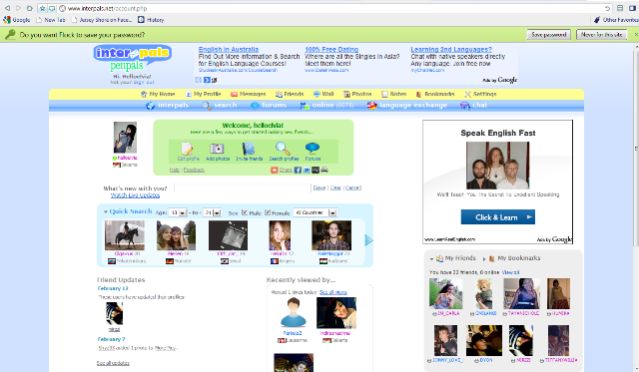Click the Edit profile icon

(x=187, y=149)
